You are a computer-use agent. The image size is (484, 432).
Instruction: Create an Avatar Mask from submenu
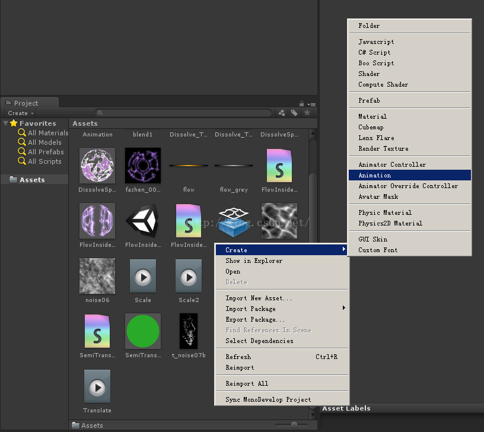(x=410, y=196)
